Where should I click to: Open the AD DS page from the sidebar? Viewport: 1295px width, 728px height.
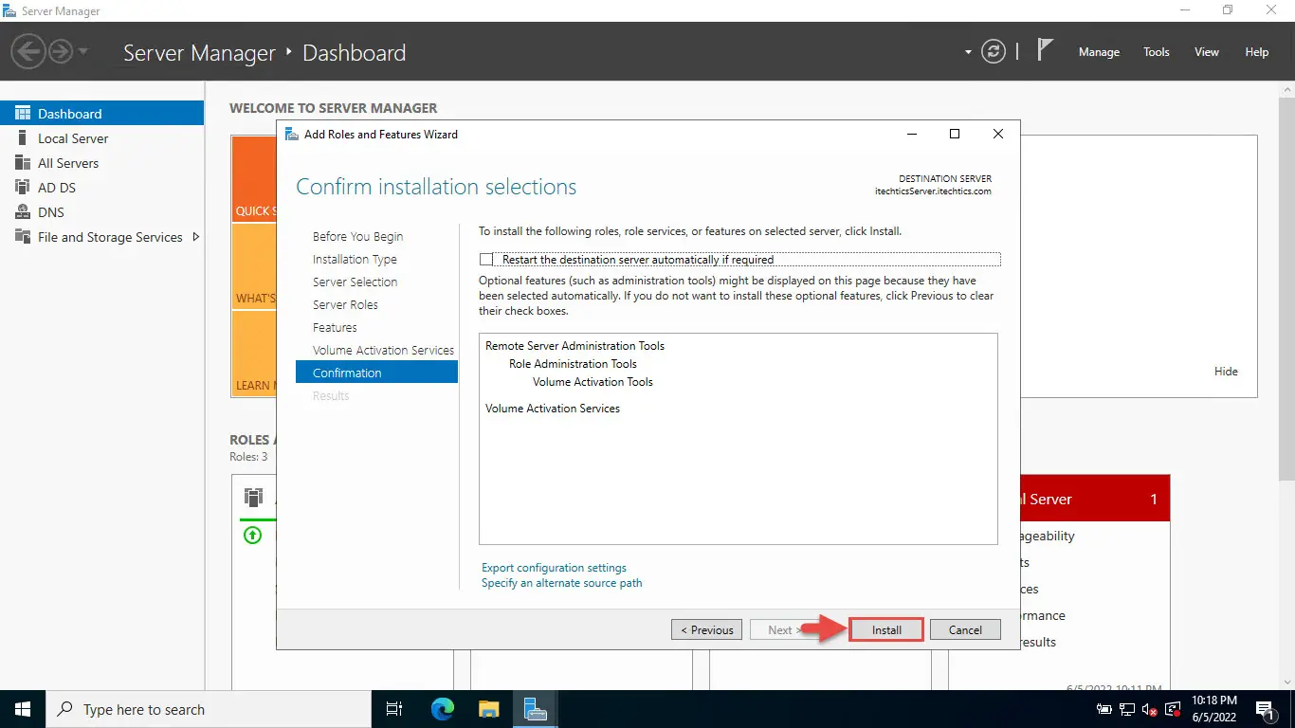[102, 188]
